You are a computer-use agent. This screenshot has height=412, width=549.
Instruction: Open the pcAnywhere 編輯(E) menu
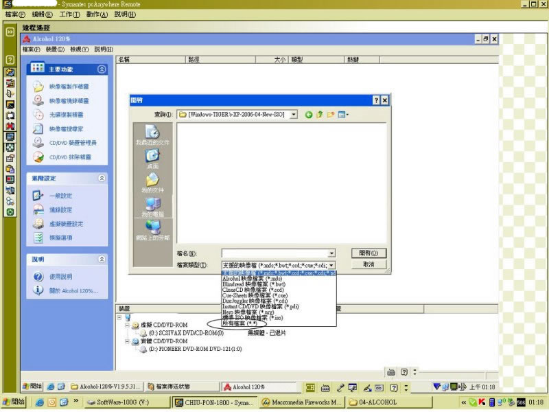point(42,14)
